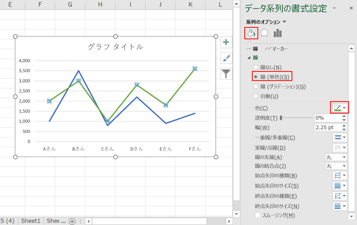Click the Chart Elements plus button
Screen dimensions: 357x225
click(x=226, y=42)
